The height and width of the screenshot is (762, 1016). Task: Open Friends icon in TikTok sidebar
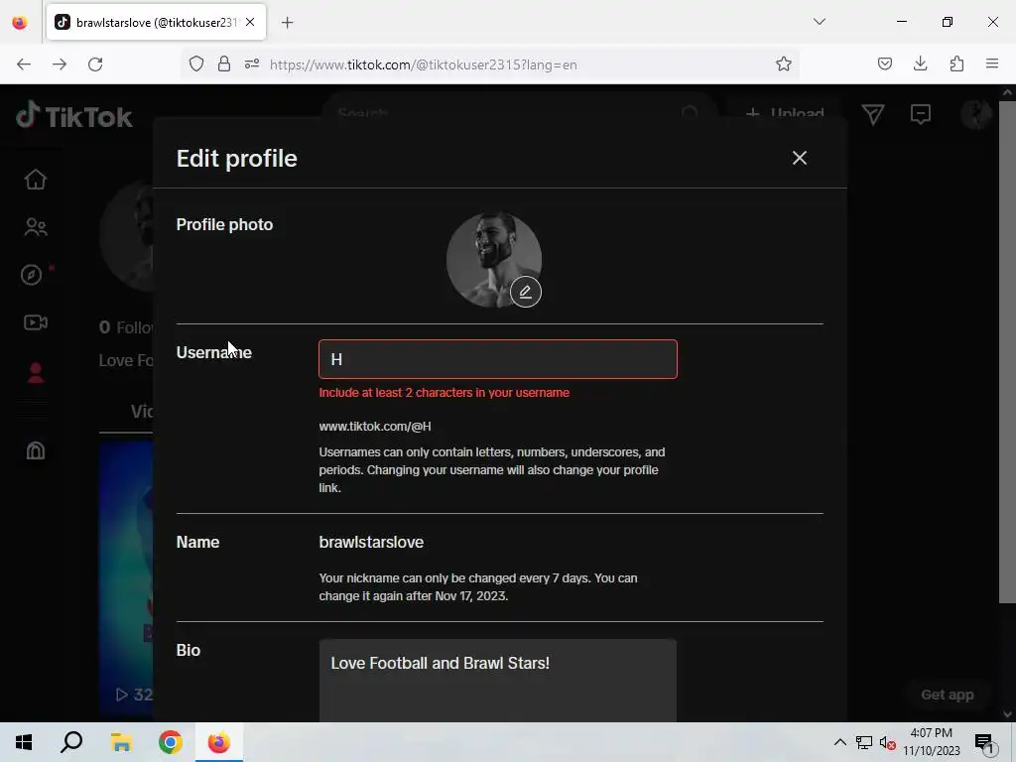pyautogui.click(x=36, y=227)
